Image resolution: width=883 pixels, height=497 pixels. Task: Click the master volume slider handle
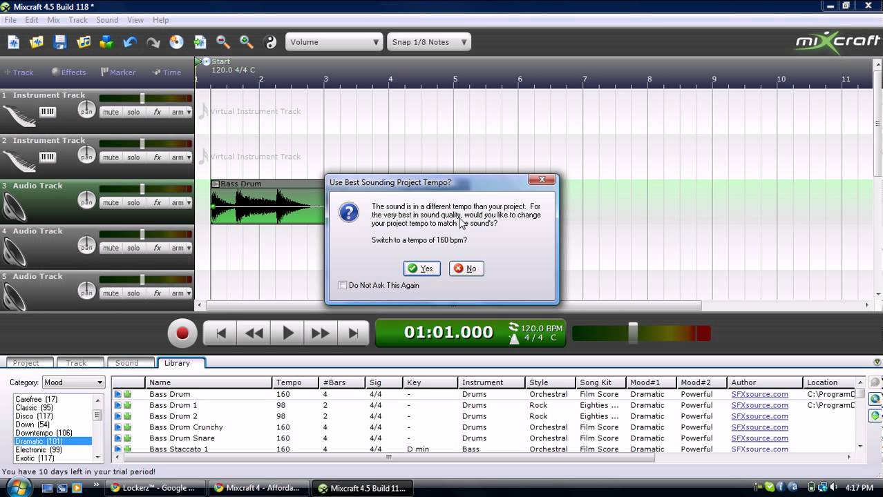[632, 333]
